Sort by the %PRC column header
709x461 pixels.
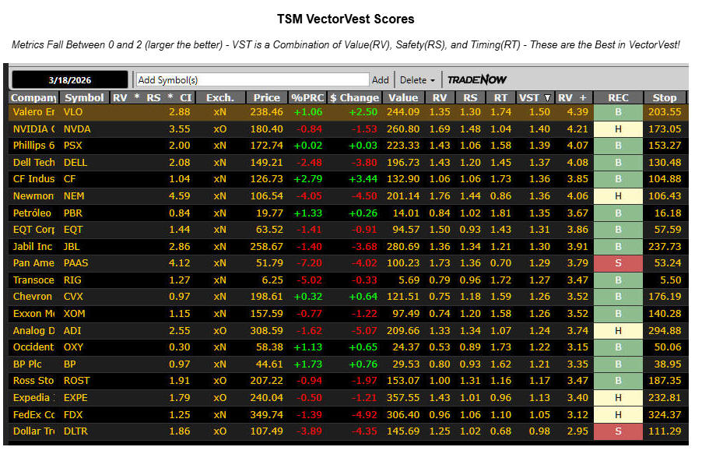pos(307,97)
